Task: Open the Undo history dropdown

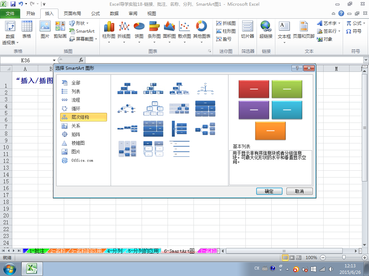Action: [x=26, y=4]
